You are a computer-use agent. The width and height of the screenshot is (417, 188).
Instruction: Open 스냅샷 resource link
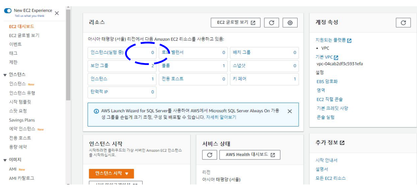coord(239,65)
